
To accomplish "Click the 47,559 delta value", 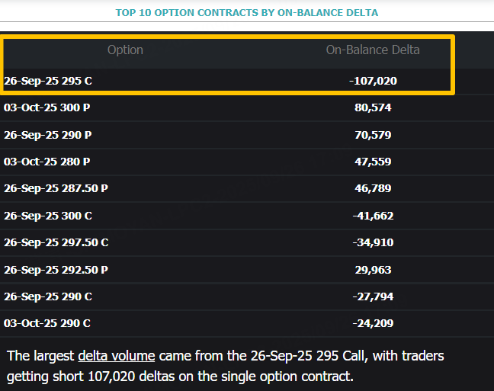I will point(373,162).
